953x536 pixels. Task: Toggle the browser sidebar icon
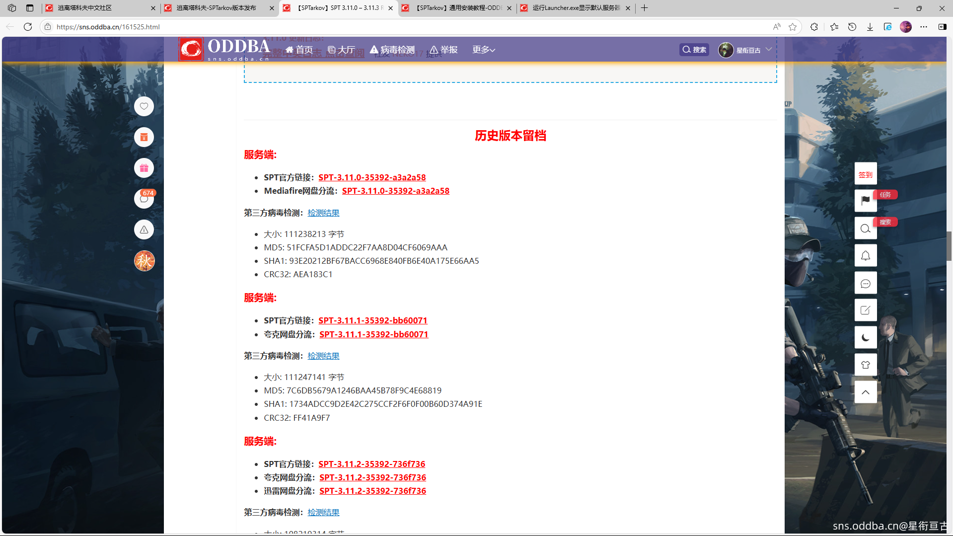pos(942,27)
